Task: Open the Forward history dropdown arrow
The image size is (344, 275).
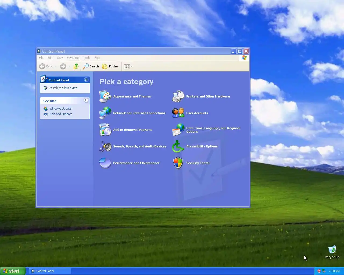Action: pyautogui.click(x=69, y=66)
